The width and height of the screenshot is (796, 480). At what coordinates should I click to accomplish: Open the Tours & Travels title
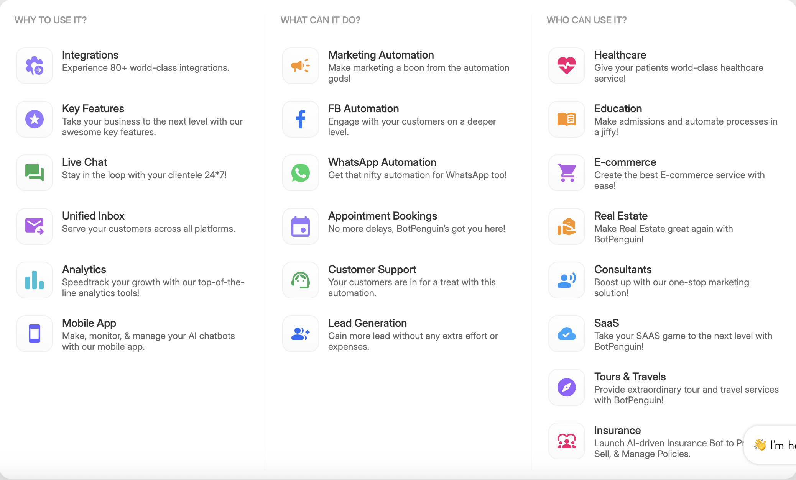pyautogui.click(x=630, y=377)
